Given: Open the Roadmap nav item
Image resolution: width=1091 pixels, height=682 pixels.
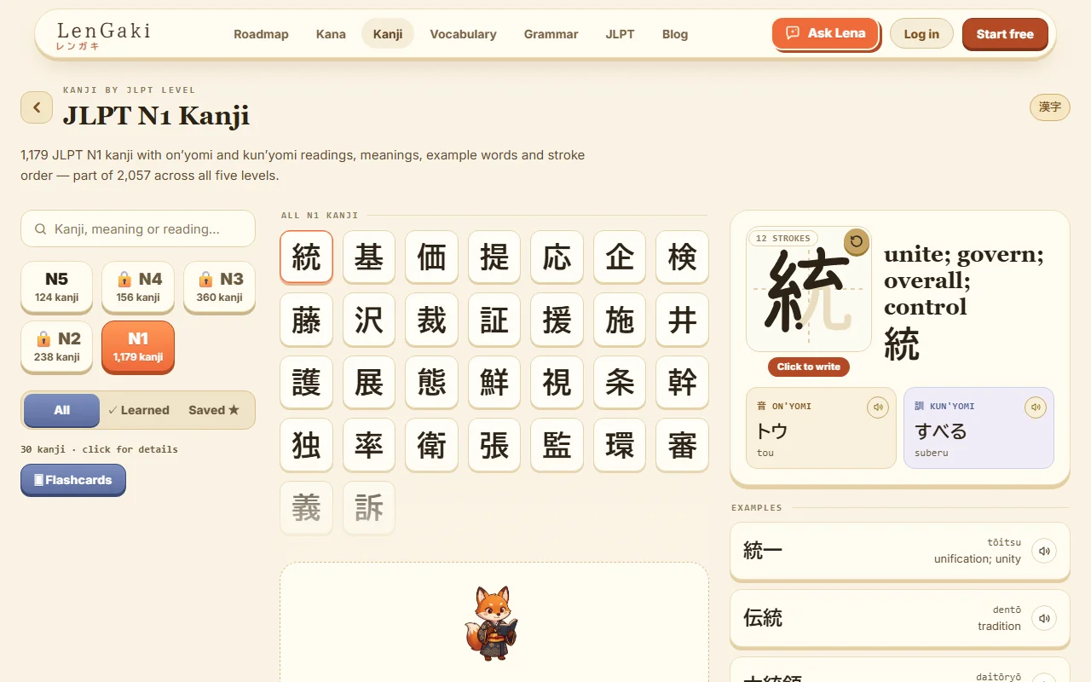Looking at the screenshot, I should [261, 34].
